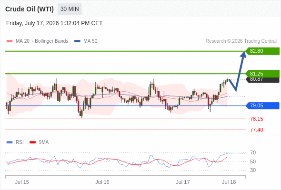Click the MA 50 blue legend swatch
This screenshot has height=190, width=281.
[78, 41]
